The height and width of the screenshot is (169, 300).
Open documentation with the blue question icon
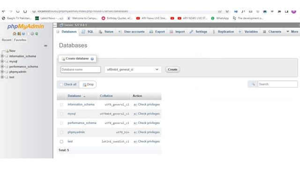tap(23, 34)
